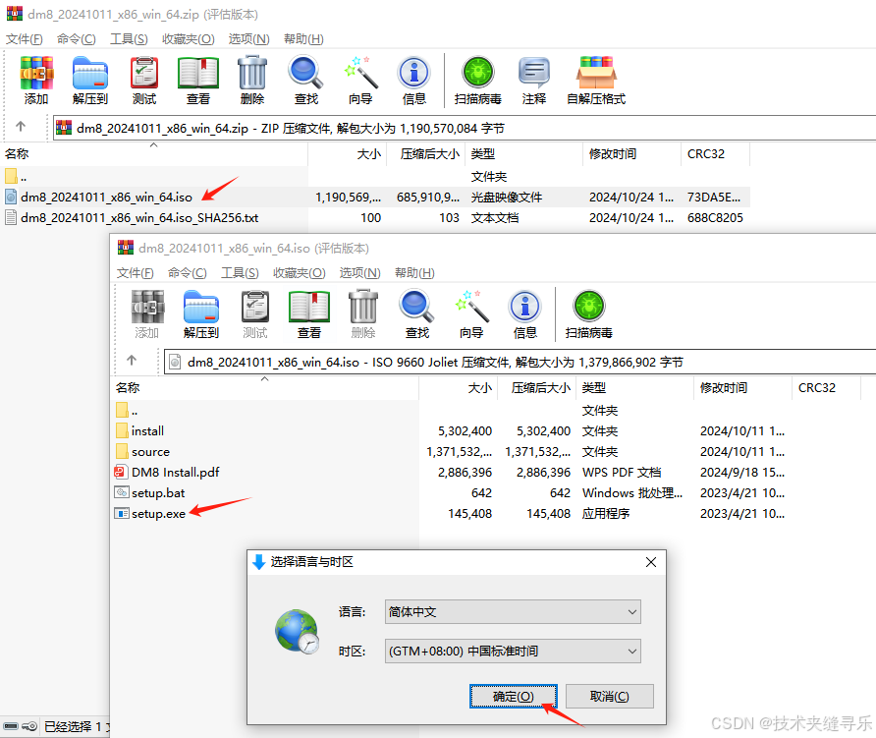Open 收藏夹(O) menu in iso window

coord(300,273)
